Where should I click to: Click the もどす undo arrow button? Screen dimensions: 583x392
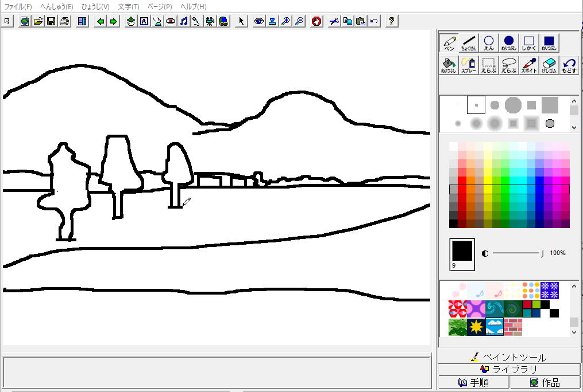[x=569, y=65]
